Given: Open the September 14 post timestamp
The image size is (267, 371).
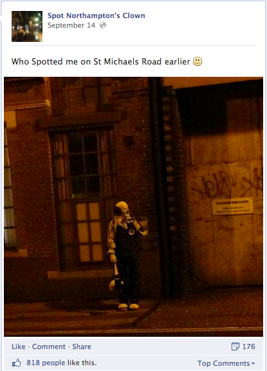Looking at the screenshot, I should 71,25.
